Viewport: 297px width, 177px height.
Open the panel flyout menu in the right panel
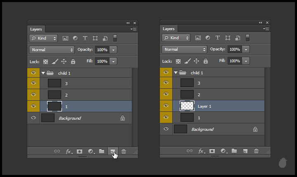[266, 29]
